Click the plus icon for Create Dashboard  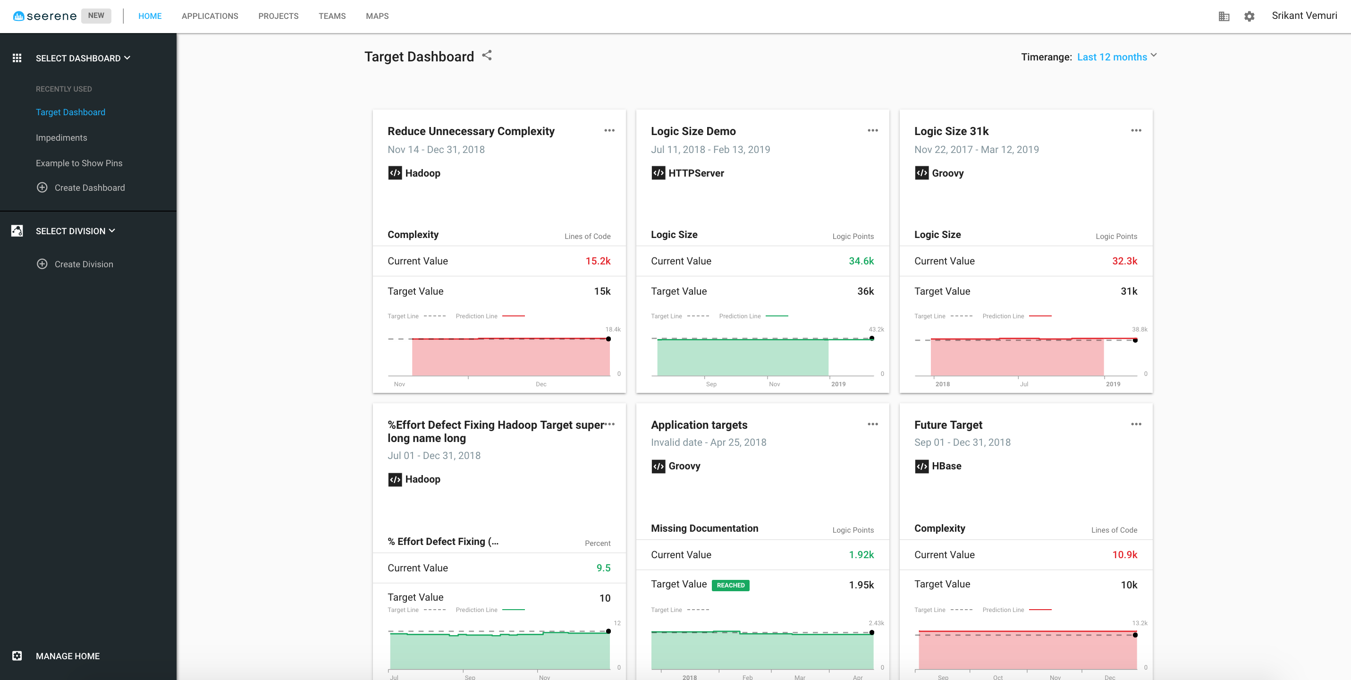point(42,188)
